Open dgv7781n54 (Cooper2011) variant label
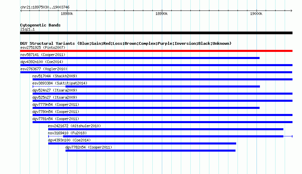Image resolution: width=302 pixels, height=174 pixels. 56,119
